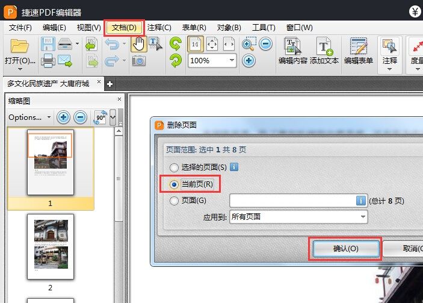Click toolbar zoom in plus icon
Viewport: 423px width, 303px height.
pyautogui.click(x=249, y=60)
